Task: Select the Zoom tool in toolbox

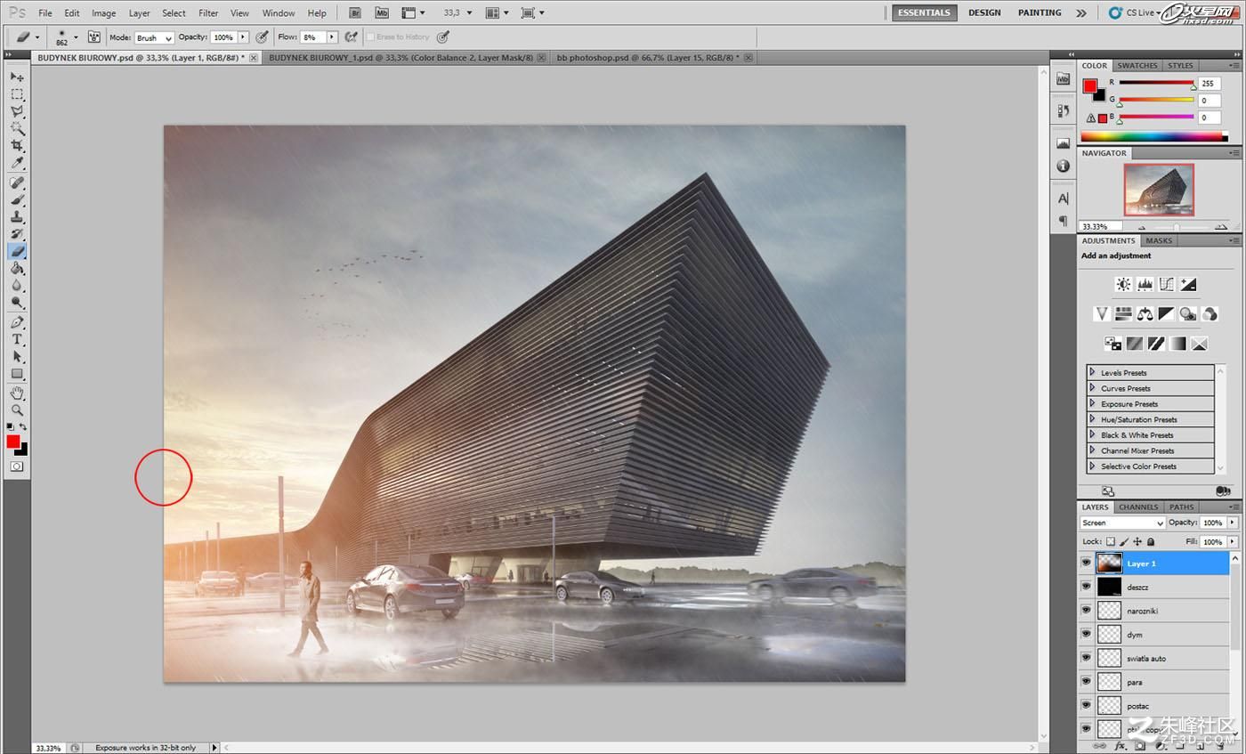Action: [x=17, y=410]
